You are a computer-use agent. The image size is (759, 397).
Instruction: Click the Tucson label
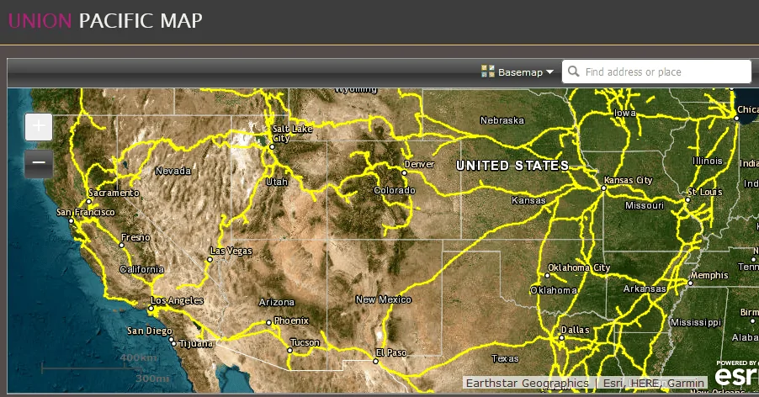pos(305,342)
